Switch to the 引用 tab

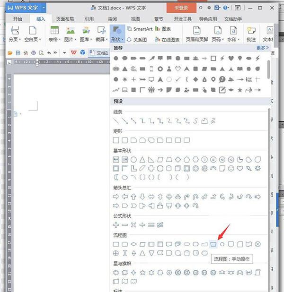click(x=89, y=19)
